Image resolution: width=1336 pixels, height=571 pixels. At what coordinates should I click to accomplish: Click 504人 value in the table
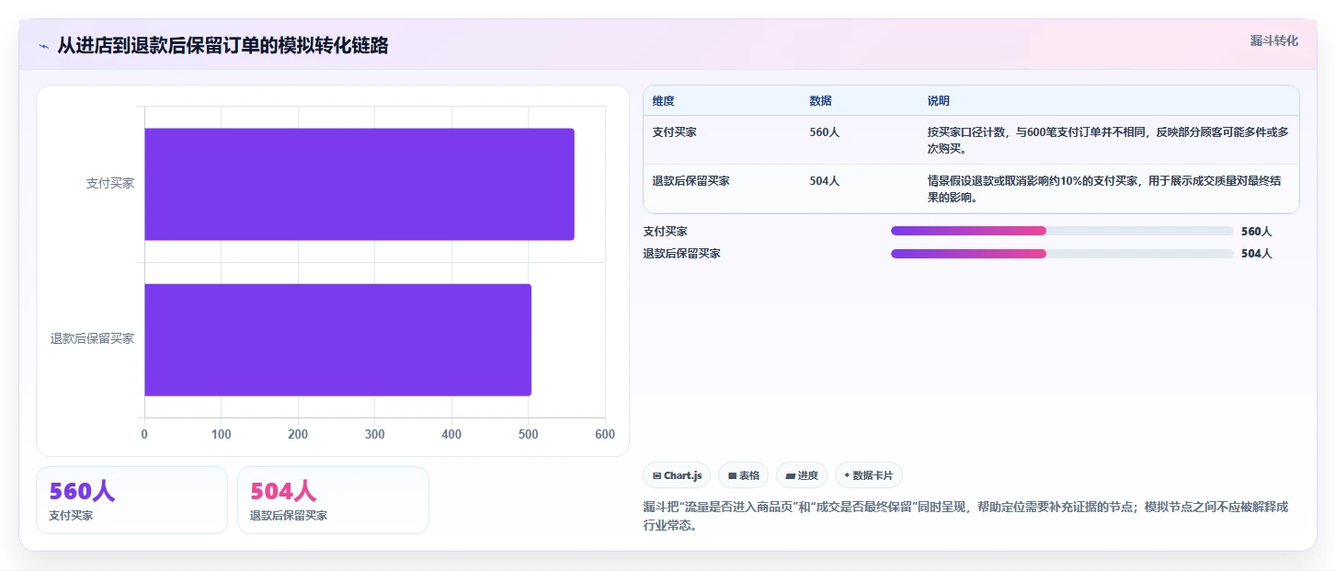[x=824, y=181]
